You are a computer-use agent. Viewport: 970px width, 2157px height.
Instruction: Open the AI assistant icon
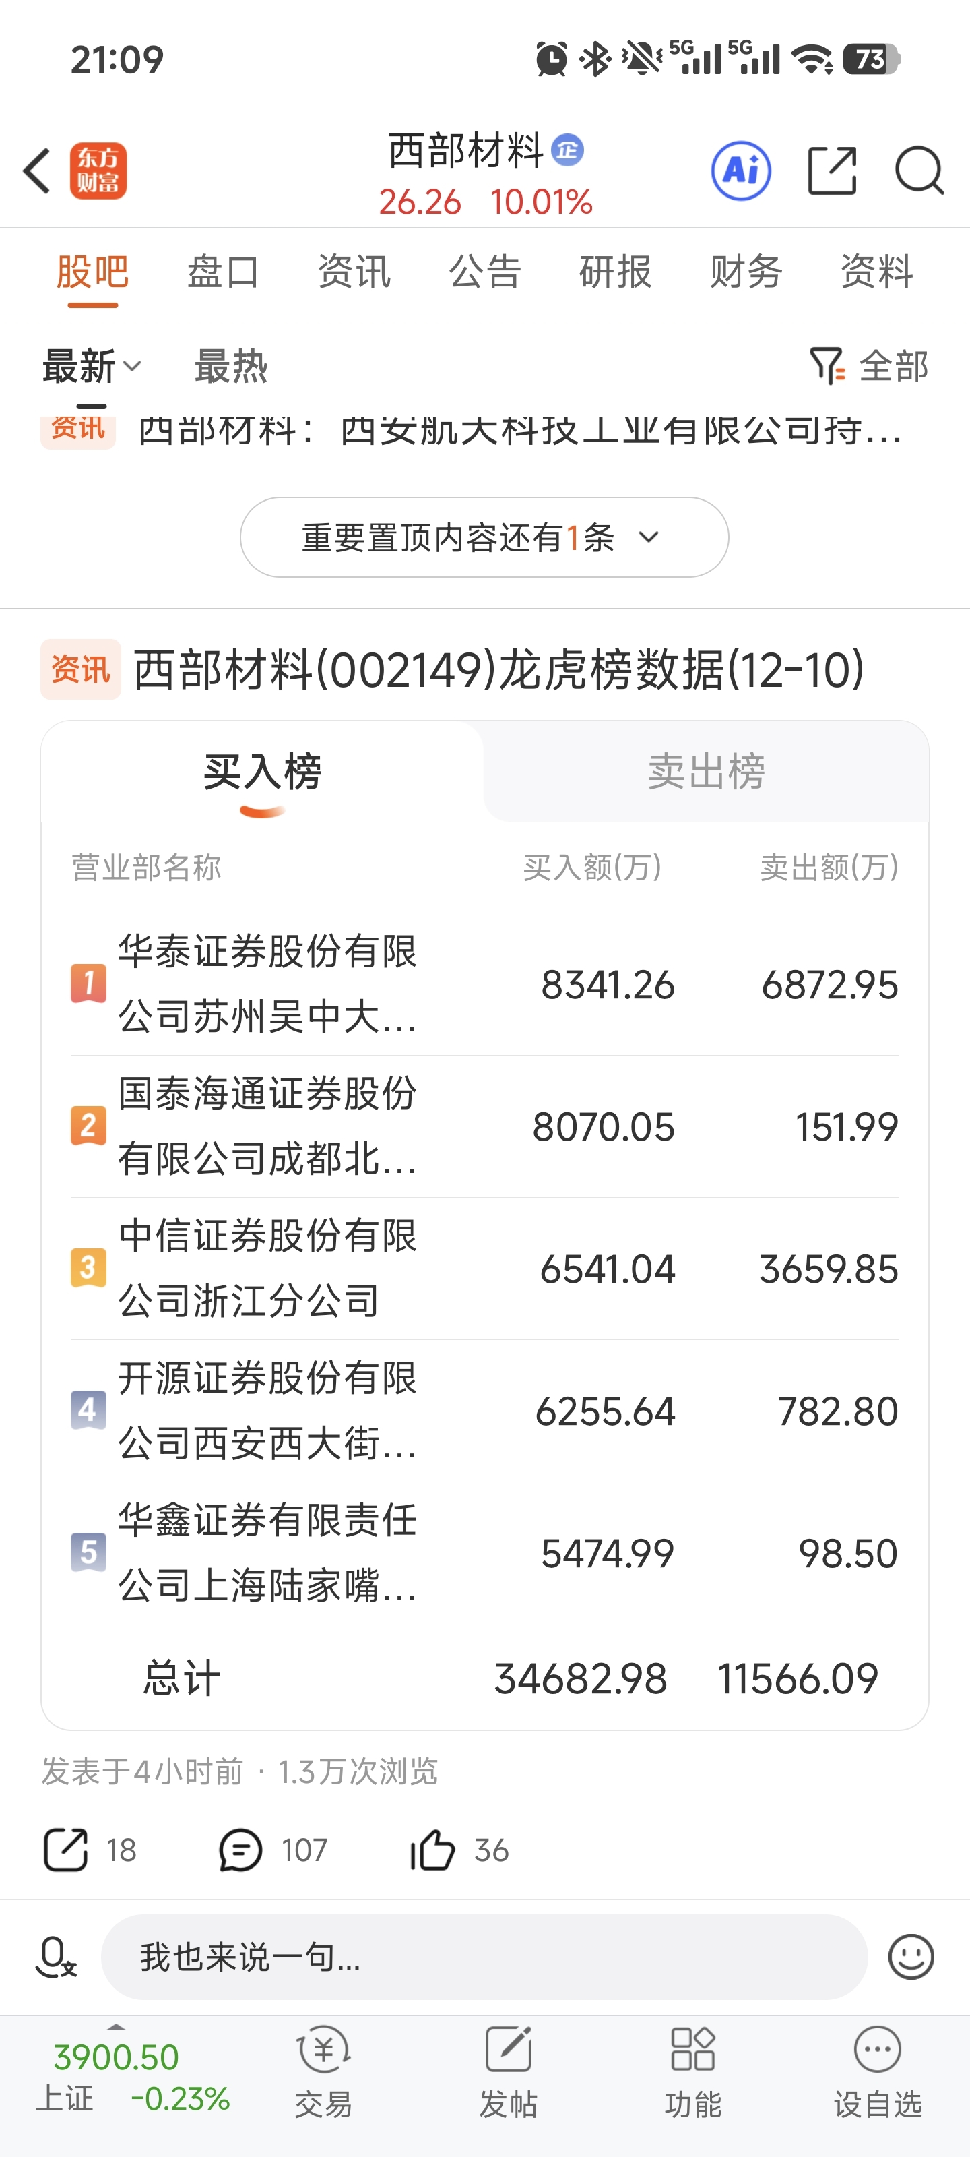click(741, 171)
